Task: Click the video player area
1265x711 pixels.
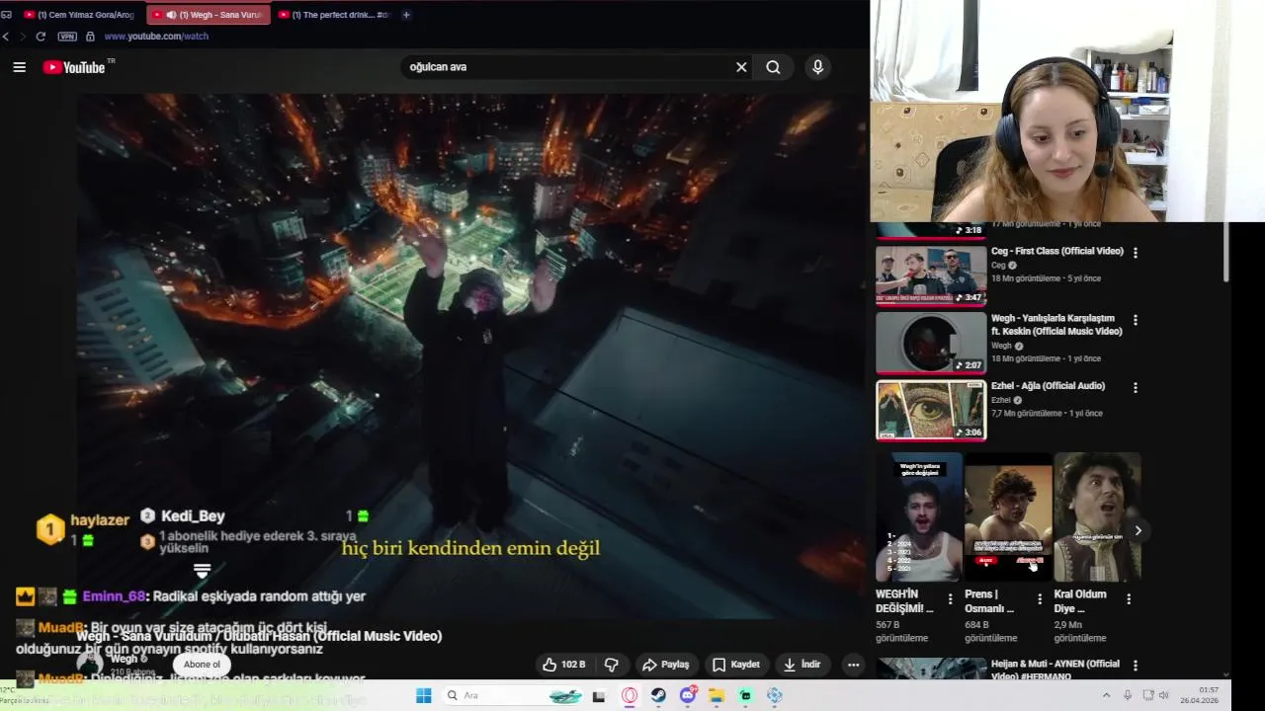Action: [472, 355]
